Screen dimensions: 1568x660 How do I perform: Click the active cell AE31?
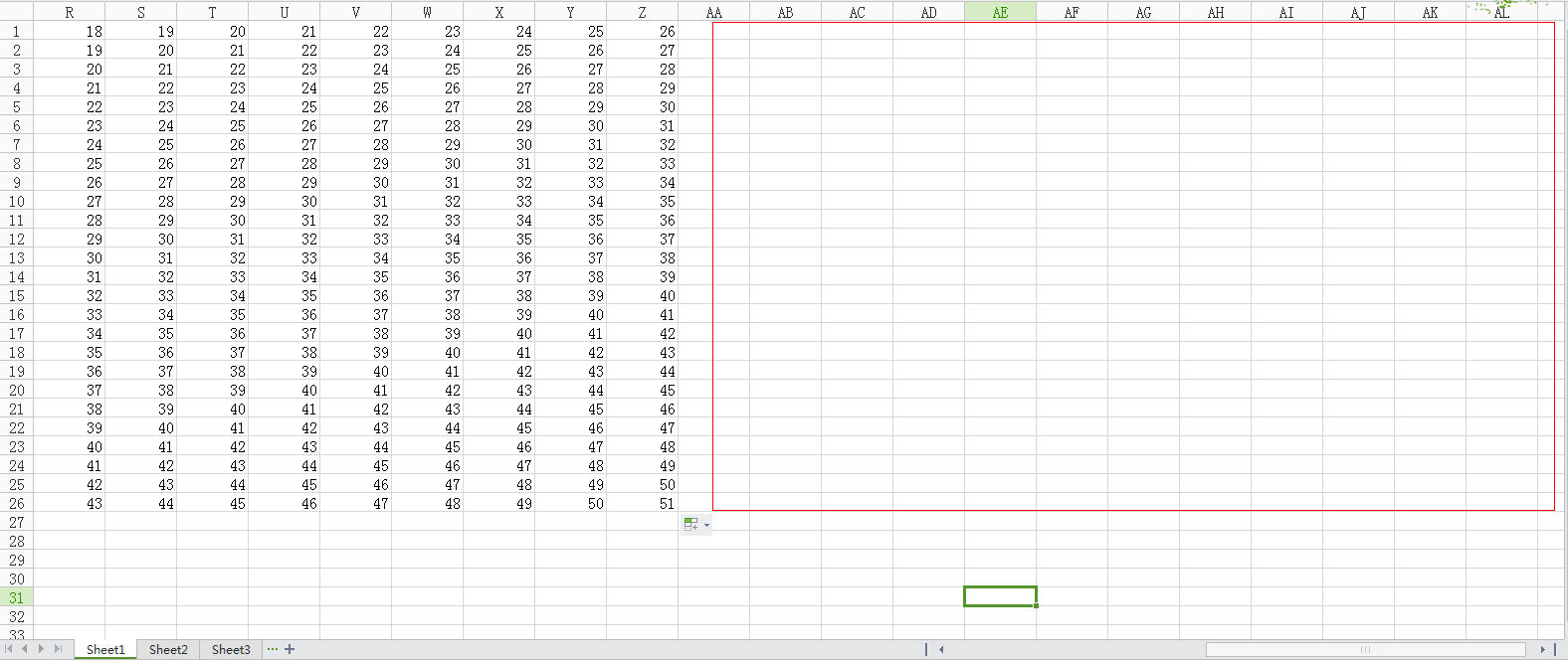pos(1001,596)
